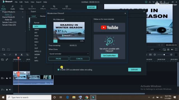Open the Media library tab
Screen dimensions: 179x100
(x=3, y=7)
